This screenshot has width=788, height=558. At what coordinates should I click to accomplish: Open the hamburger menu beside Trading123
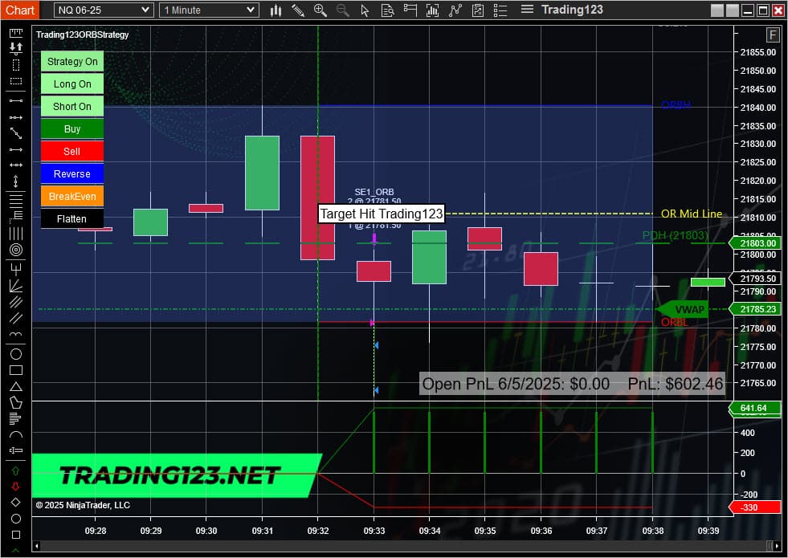click(527, 10)
